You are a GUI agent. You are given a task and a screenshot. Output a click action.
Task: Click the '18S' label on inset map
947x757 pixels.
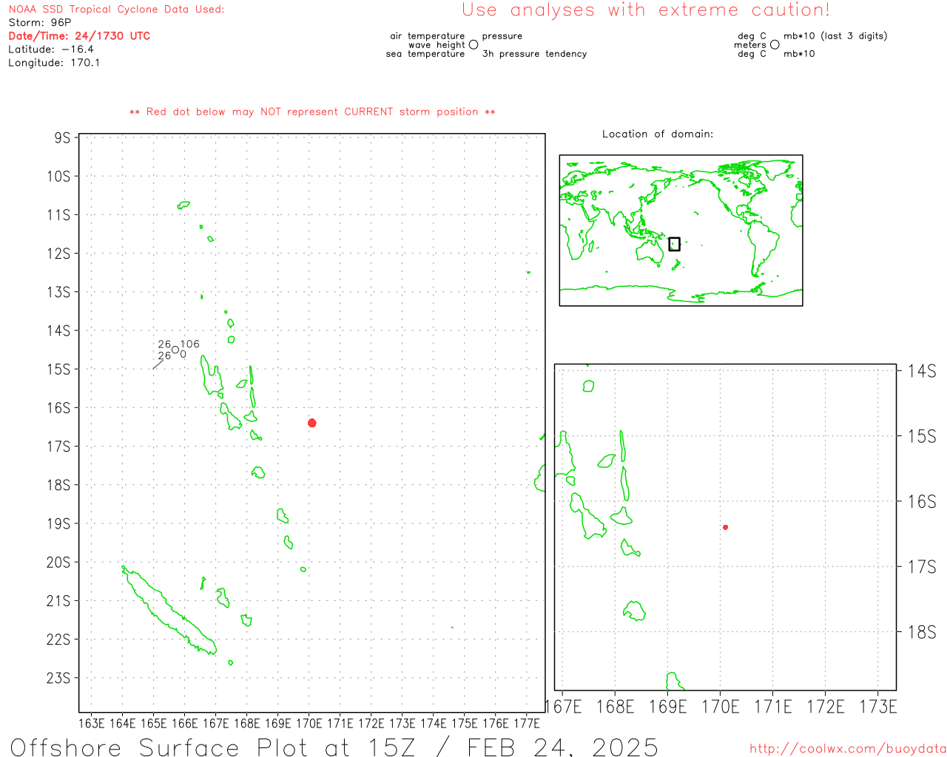[x=922, y=632]
